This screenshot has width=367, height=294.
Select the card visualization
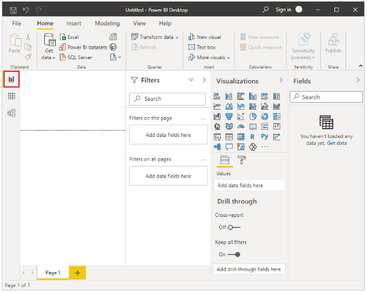(x=253, y=126)
